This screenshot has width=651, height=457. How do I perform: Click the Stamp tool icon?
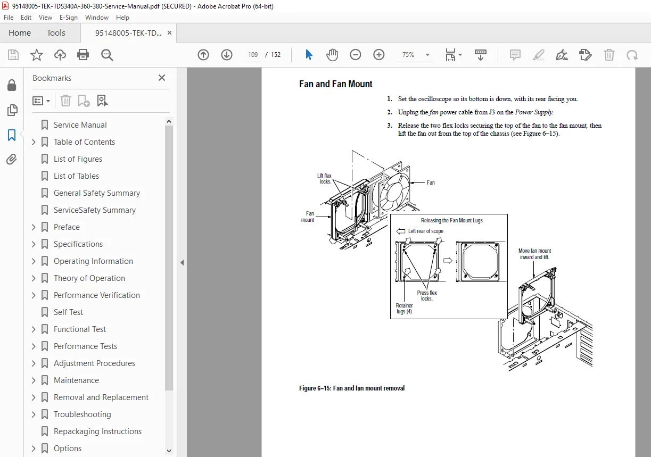pos(585,55)
